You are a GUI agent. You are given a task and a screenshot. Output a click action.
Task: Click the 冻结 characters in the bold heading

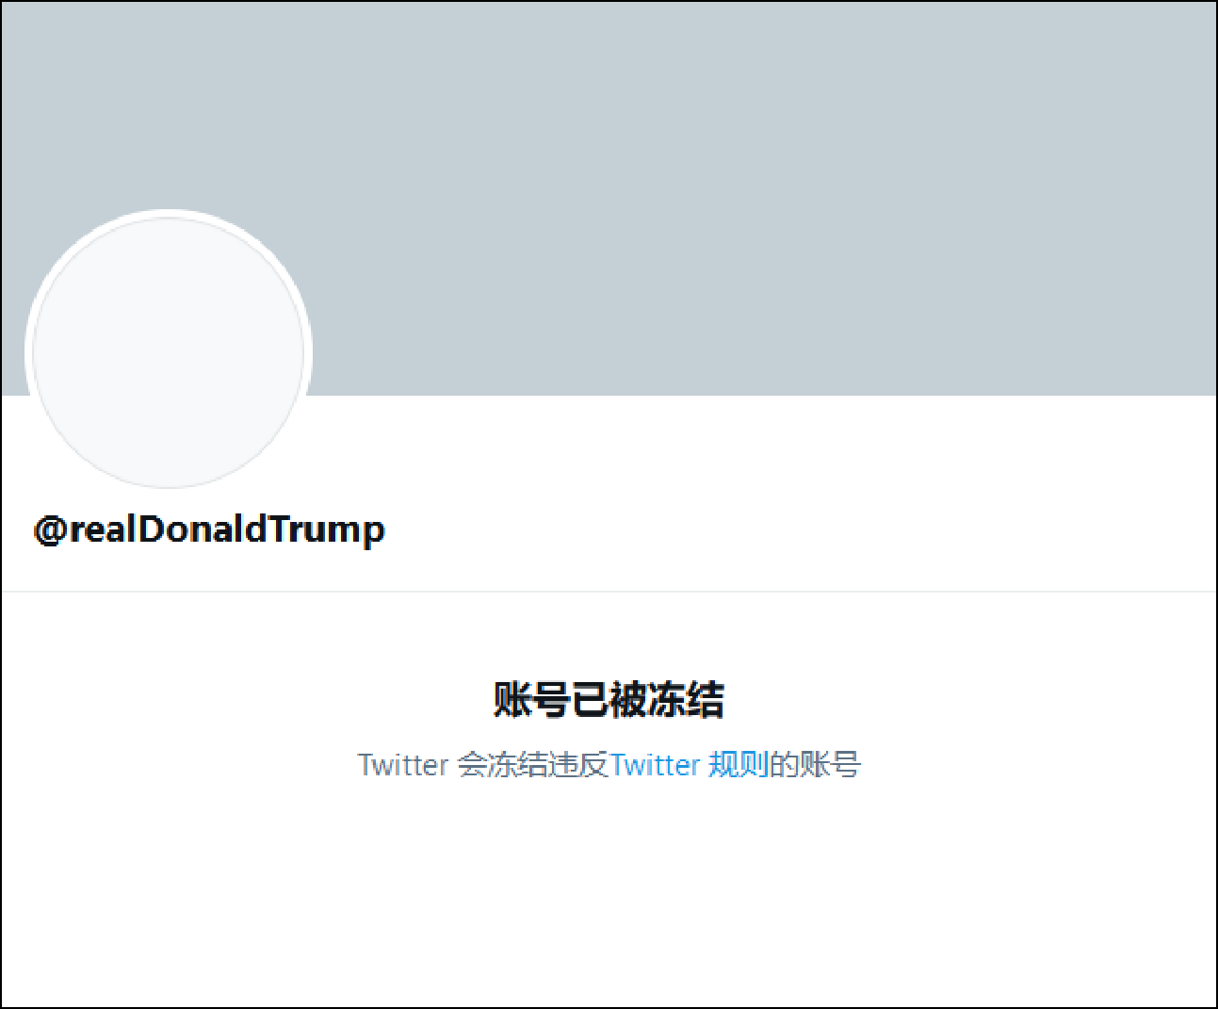[687, 700]
